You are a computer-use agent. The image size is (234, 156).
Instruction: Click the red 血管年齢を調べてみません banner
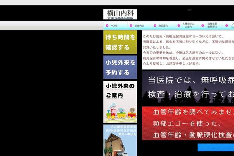(188, 123)
